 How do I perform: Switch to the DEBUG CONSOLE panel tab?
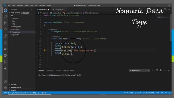click(69, 70)
